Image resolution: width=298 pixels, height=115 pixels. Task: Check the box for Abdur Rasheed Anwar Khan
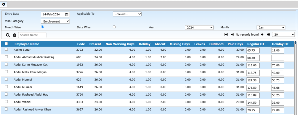(x=6, y=109)
